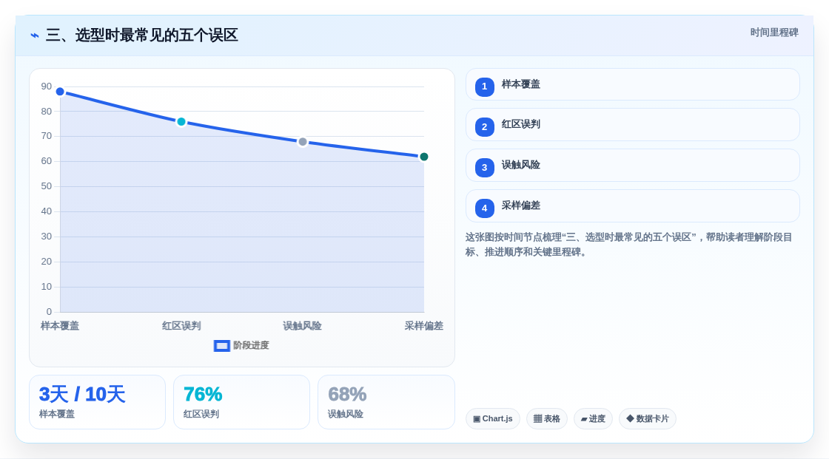Click the x-axis label 误触风险
This screenshot has width=829, height=459.
303,326
